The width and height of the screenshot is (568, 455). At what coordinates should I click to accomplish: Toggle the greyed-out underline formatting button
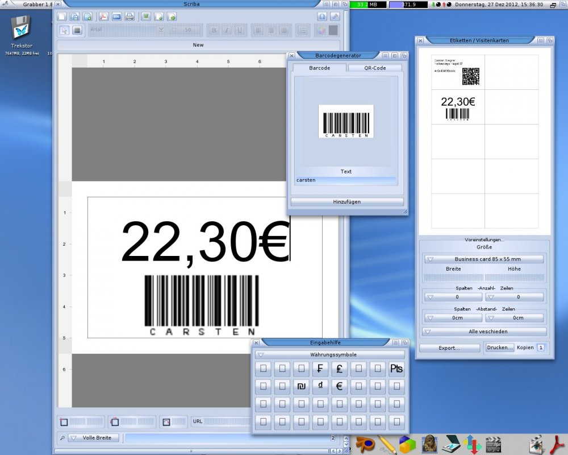[240, 31]
